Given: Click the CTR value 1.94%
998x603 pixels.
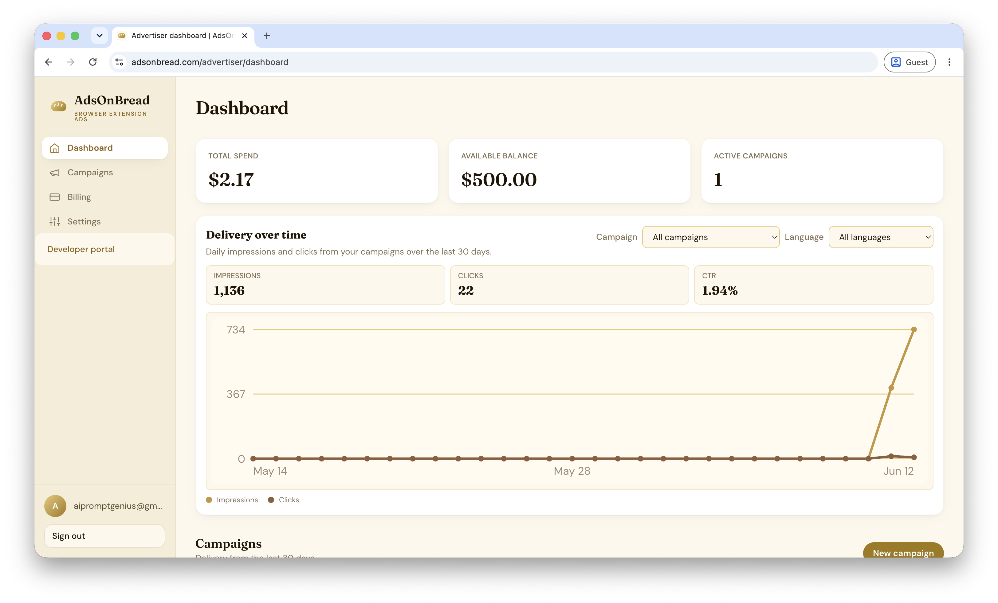Looking at the screenshot, I should 720,290.
